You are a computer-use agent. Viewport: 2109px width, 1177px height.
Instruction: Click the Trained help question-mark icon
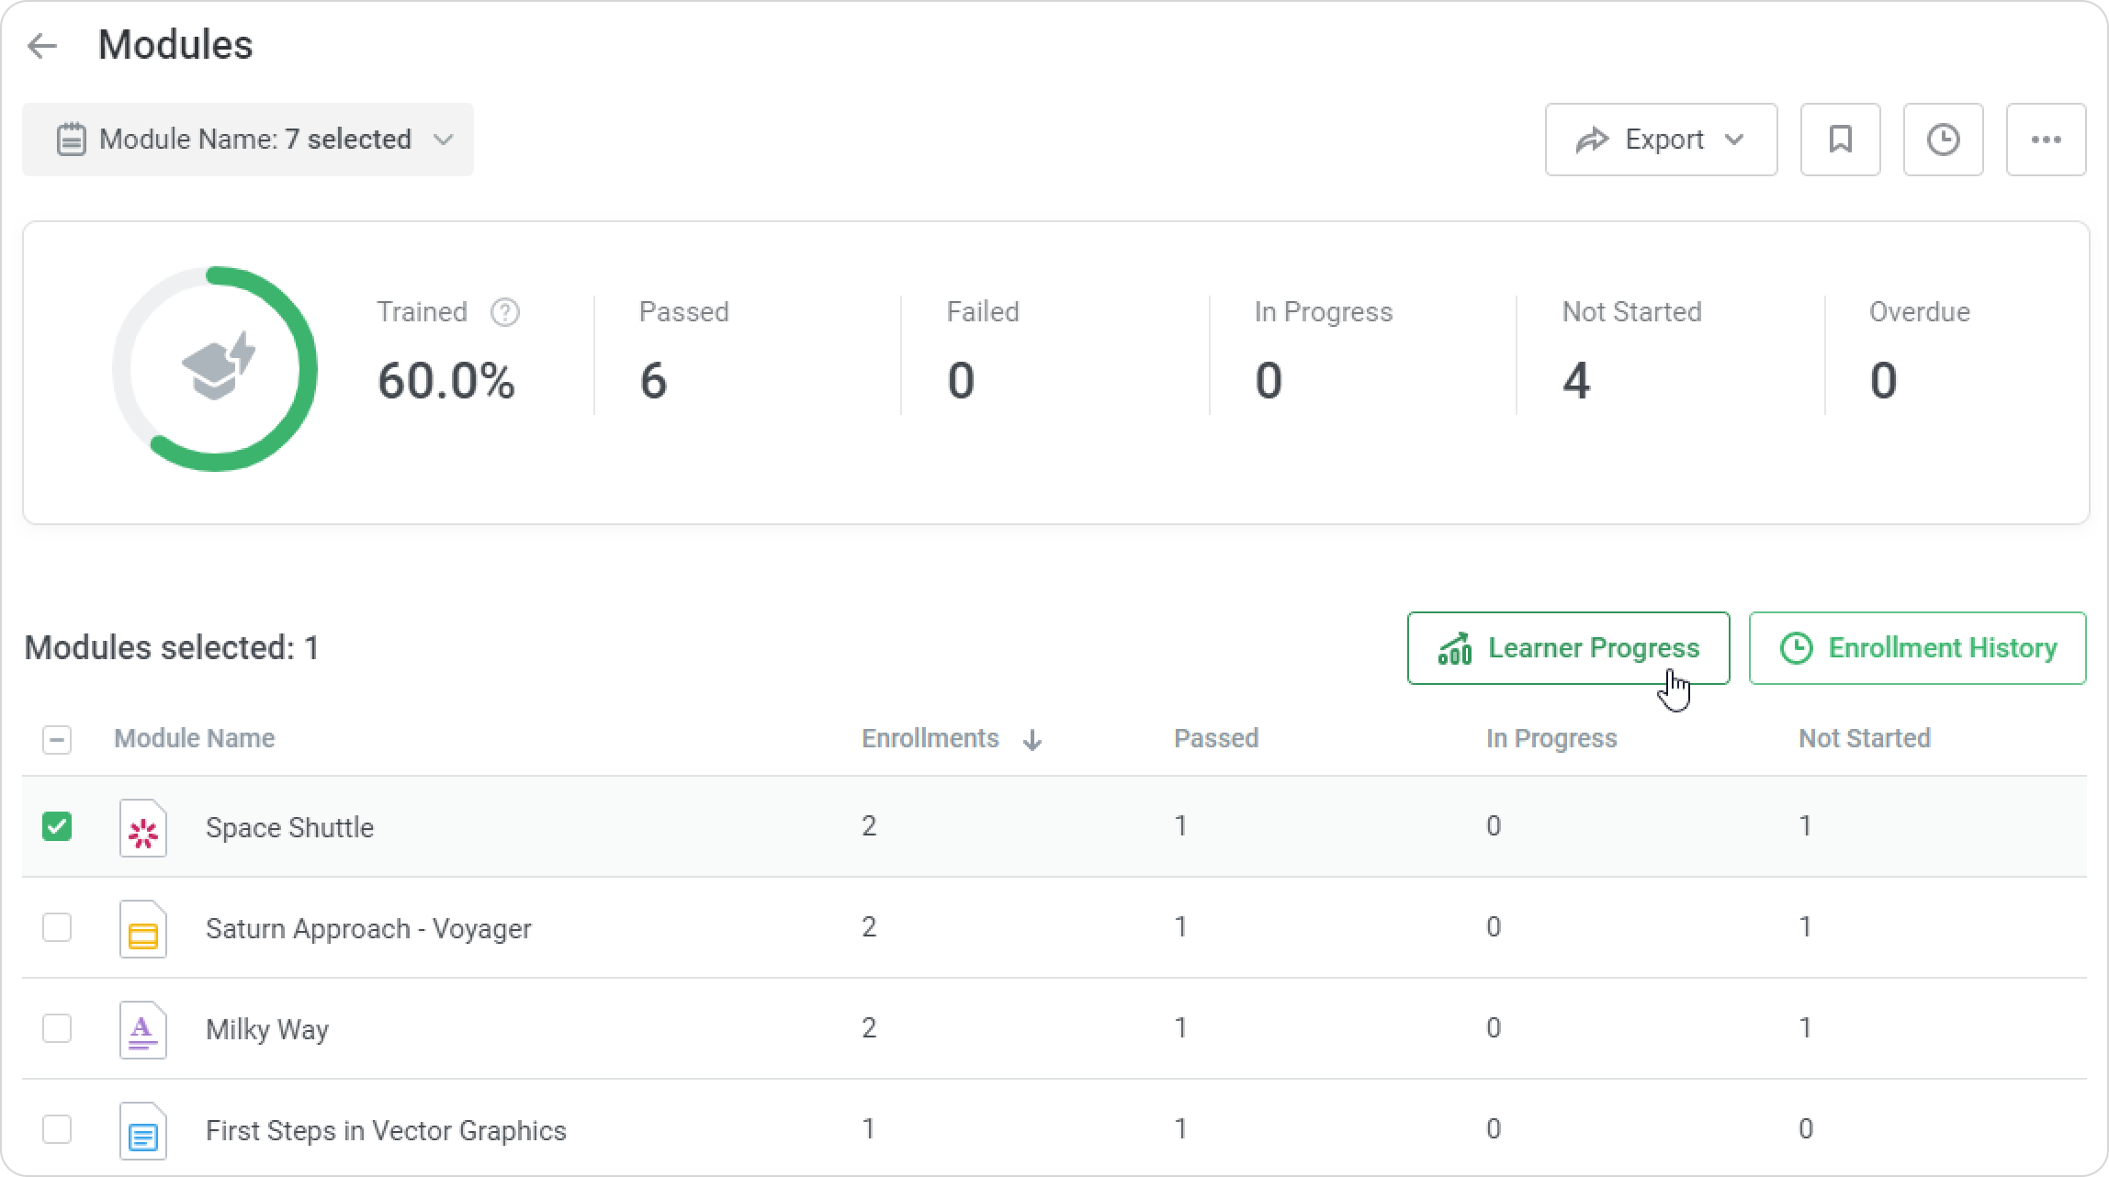(x=504, y=312)
